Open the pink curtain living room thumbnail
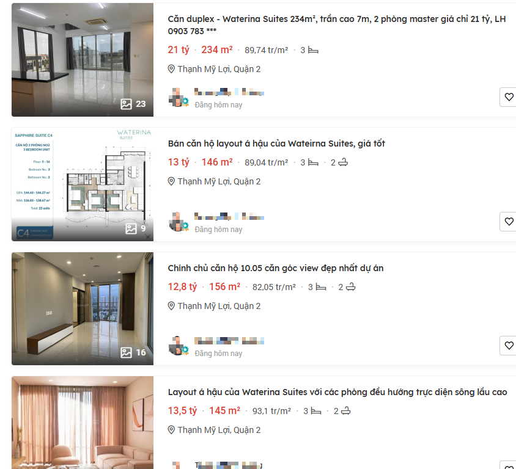 (83, 423)
